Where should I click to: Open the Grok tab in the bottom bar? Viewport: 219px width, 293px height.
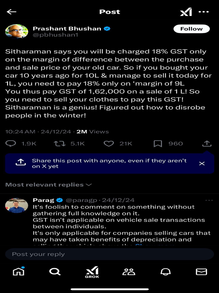coord(92,272)
